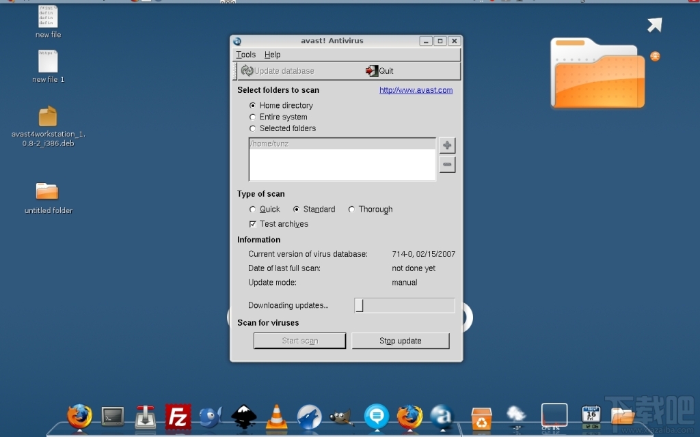Close the avast! Antivirus window
700x437 pixels.
[455, 41]
